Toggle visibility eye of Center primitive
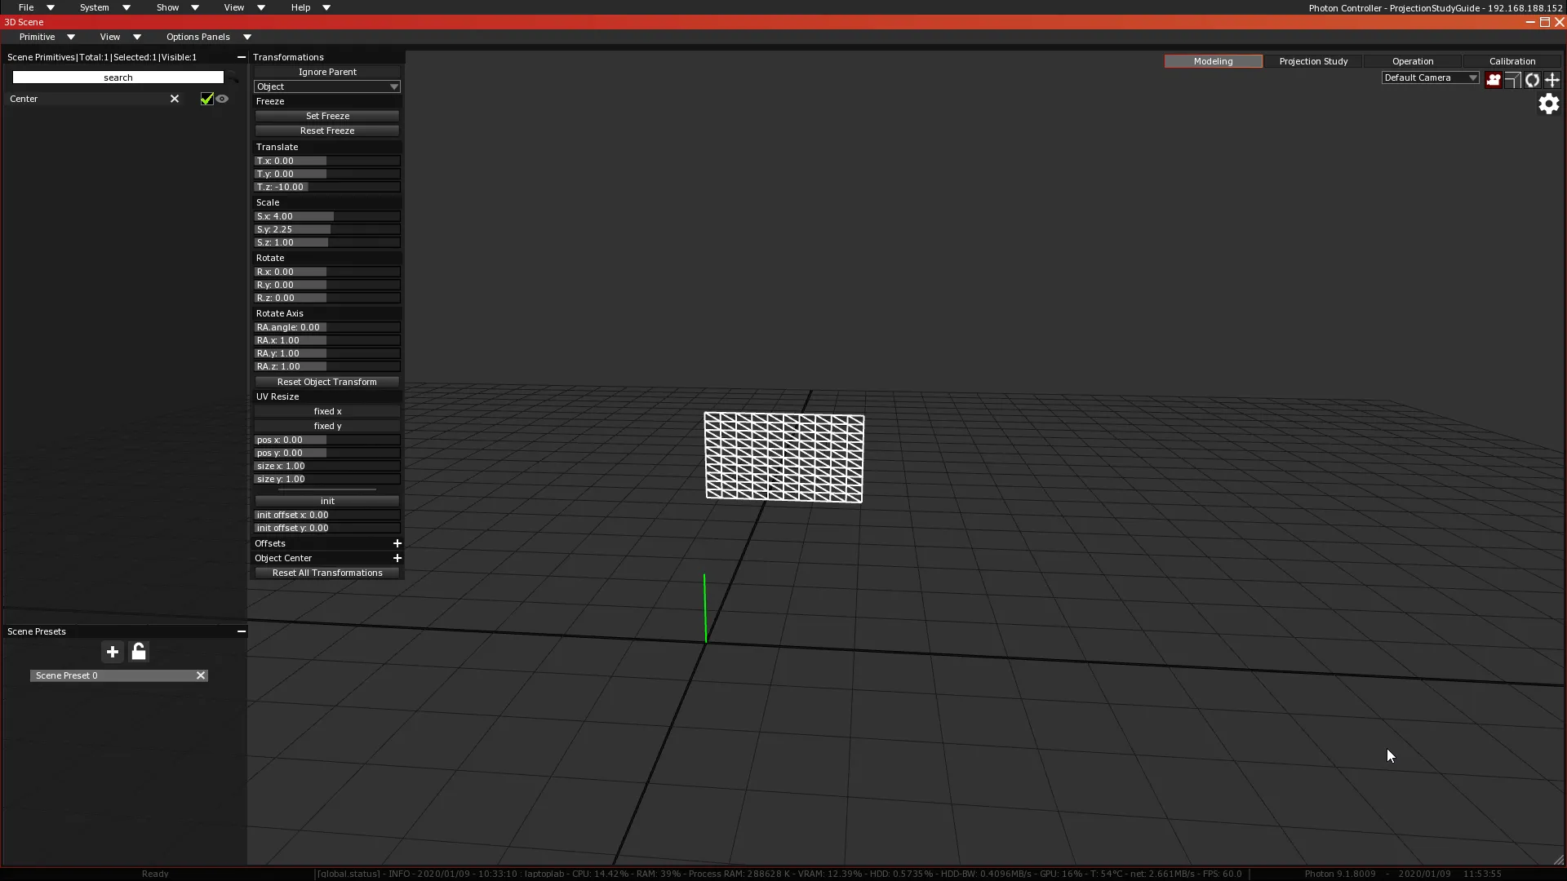The width and height of the screenshot is (1567, 881). (222, 99)
